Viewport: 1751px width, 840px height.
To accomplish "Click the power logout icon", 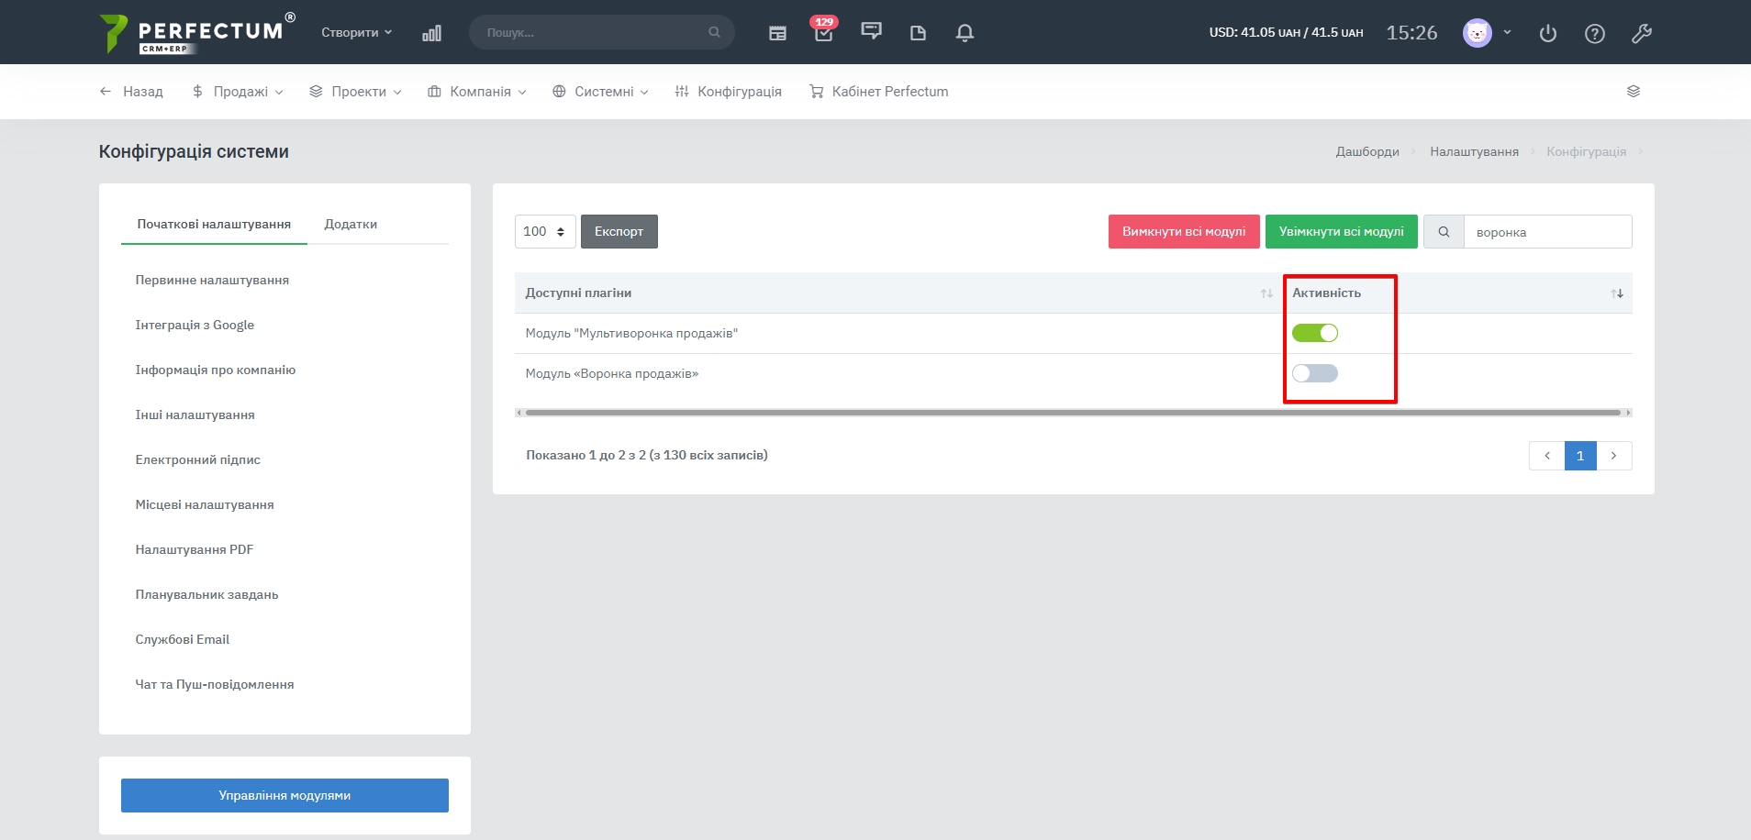I will [x=1547, y=34].
